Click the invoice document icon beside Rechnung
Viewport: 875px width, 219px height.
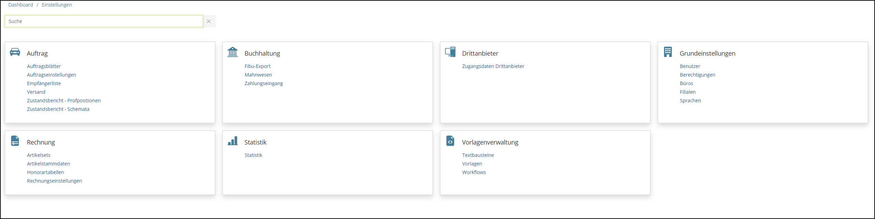click(x=15, y=141)
